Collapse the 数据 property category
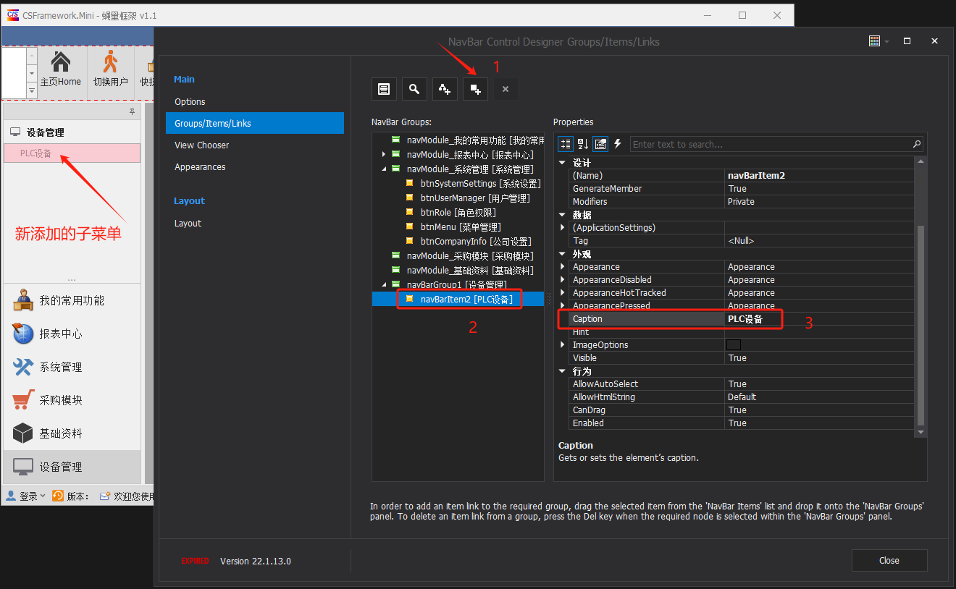The width and height of the screenshot is (956, 589). coord(563,215)
